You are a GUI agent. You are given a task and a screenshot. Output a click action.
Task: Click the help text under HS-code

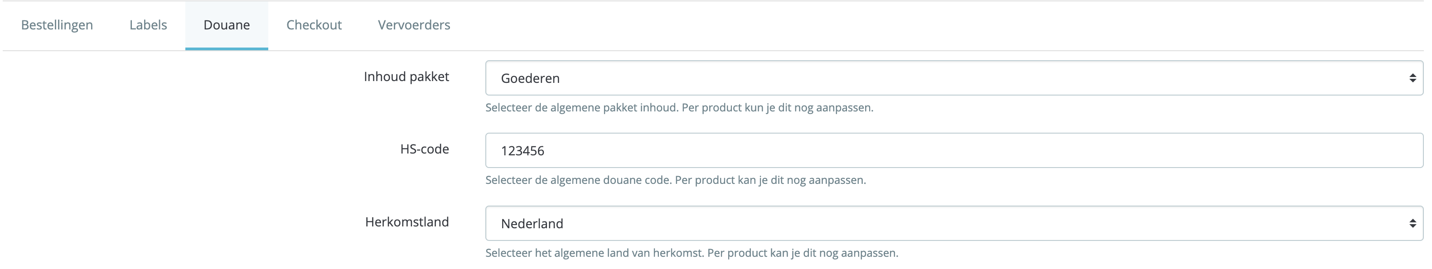(675, 179)
